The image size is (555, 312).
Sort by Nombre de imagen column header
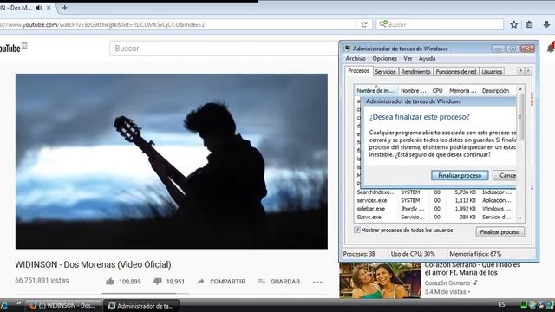375,90
